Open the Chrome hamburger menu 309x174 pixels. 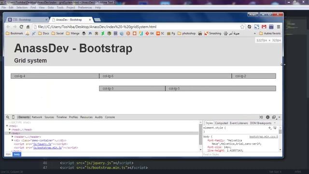point(278,27)
